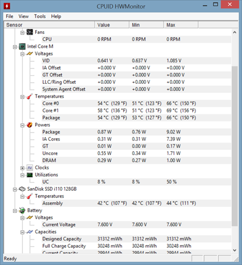The image size is (242, 265).
Task: Click the Capacities chart icon
Action: (29, 232)
